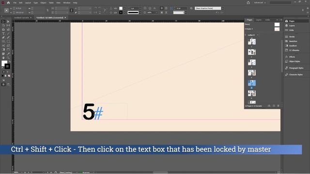The height and width of the screenshot is (174, 310).
Task: Open the Window menu
Action: (x=67, y=3)
